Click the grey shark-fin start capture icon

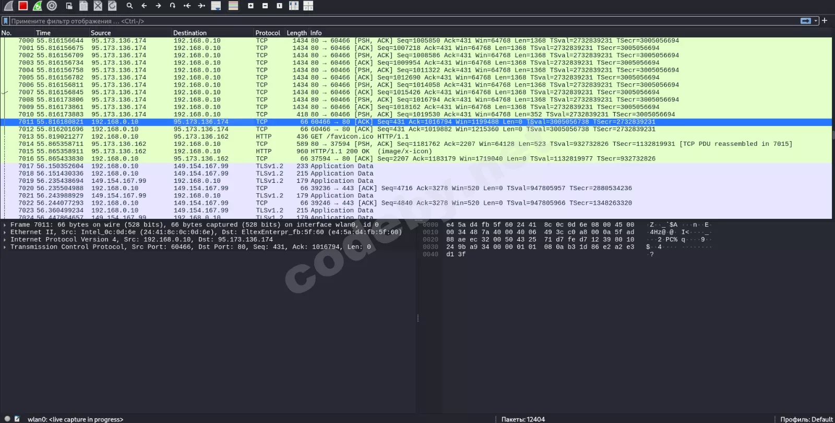pos(8,6)
